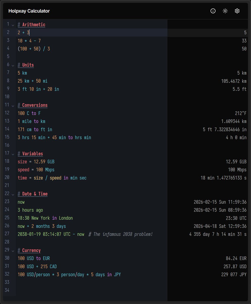
Task: Click the 'size = 12.59 GiB' line
Action: point(36,162)
